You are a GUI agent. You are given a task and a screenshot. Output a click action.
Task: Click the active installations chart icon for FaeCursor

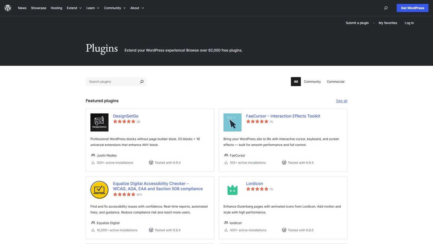tap(225, 162)
